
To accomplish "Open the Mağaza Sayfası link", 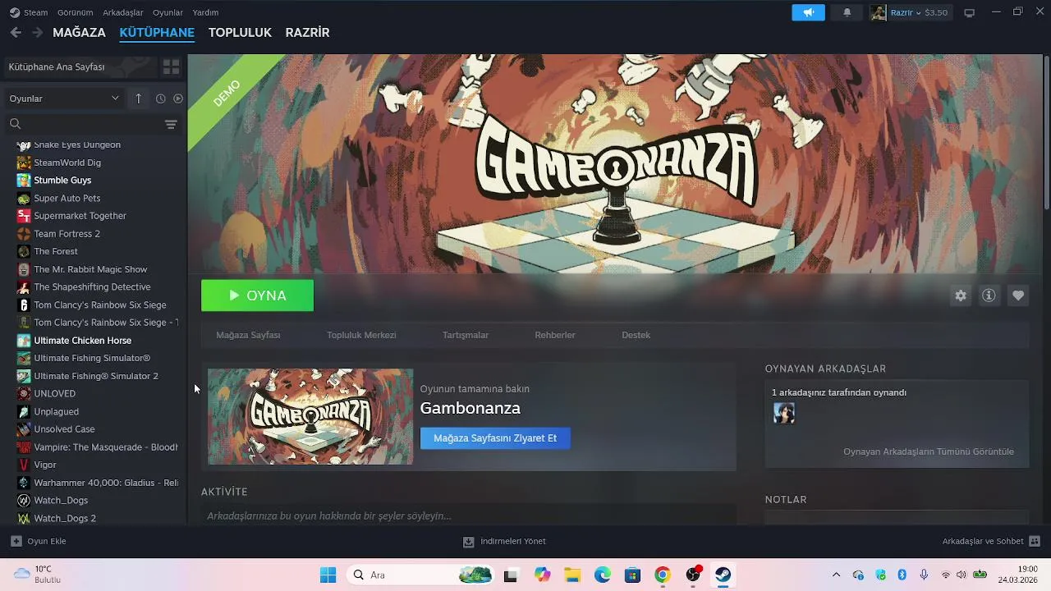I will [248, 335].
